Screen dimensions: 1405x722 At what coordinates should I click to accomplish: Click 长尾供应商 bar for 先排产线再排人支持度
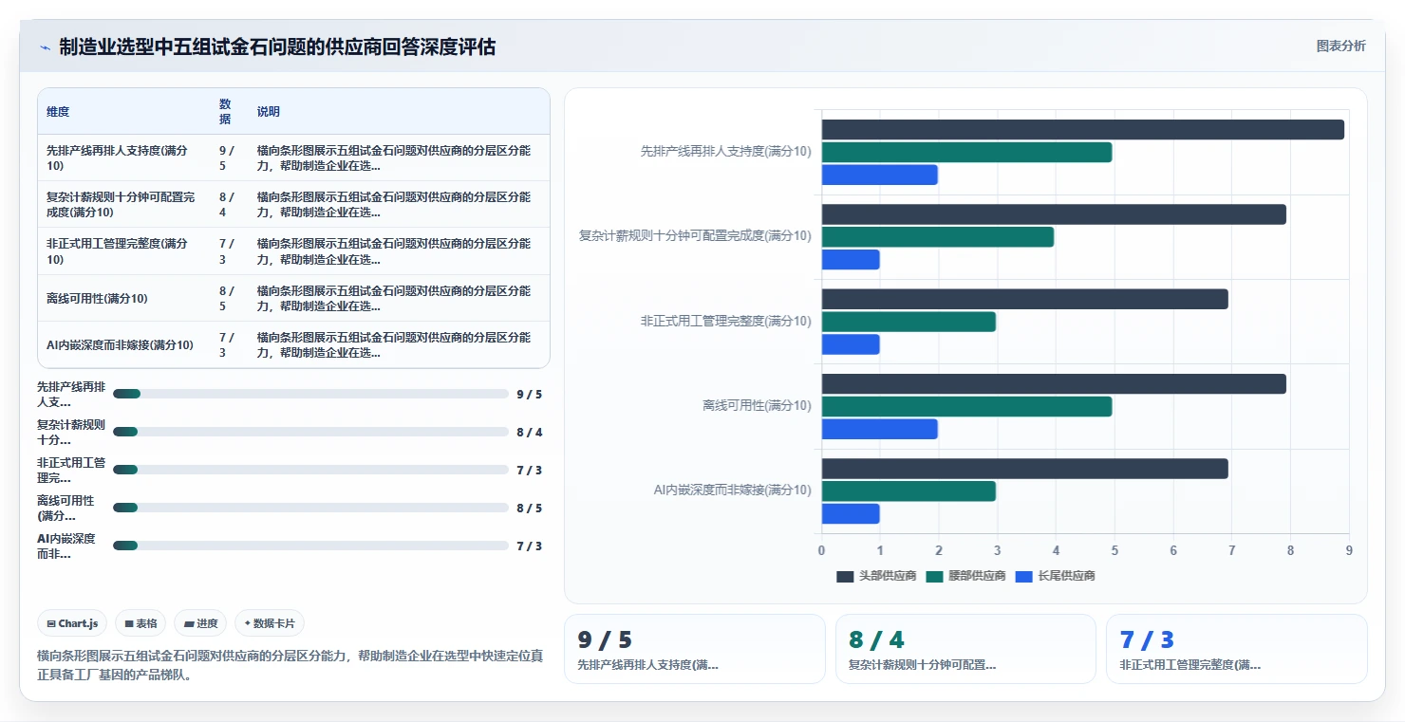pyautogui.click(x=880, y=175)
